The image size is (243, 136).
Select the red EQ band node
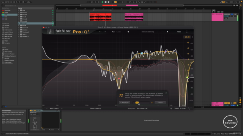point(119,79)
